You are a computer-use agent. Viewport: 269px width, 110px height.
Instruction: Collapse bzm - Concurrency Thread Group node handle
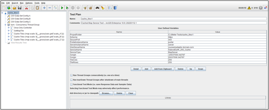point(5,25)
